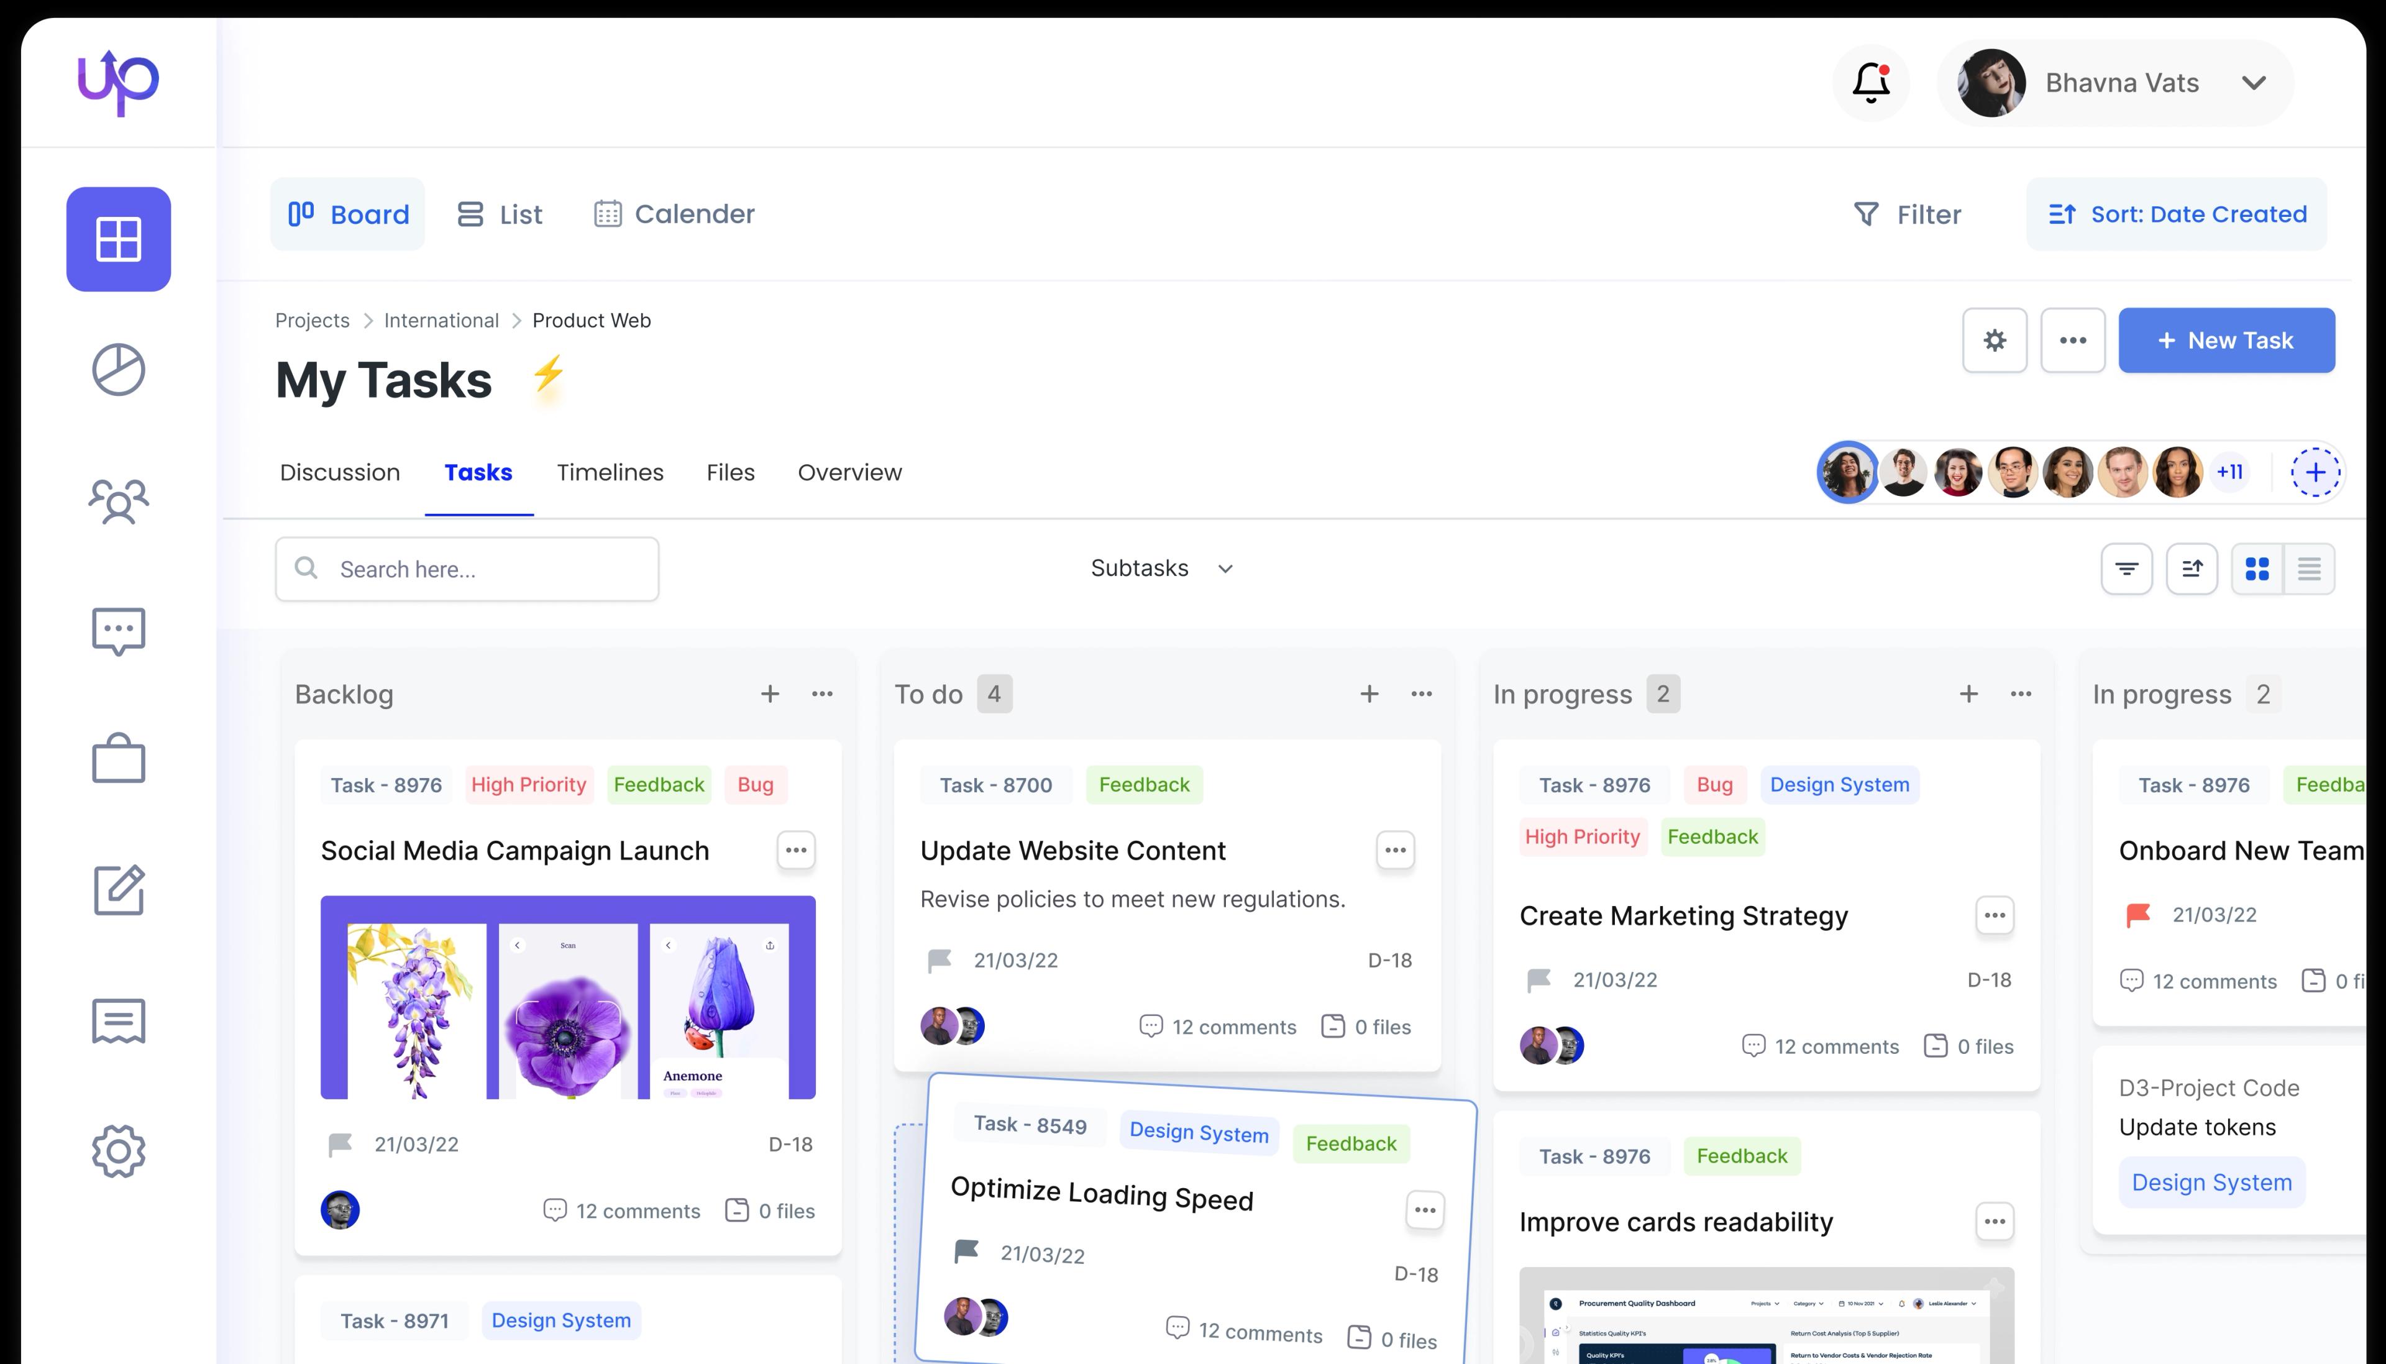Click the filter lines icon in tasks toolbar
2386x1364 pixels.
coord(2127,569)
